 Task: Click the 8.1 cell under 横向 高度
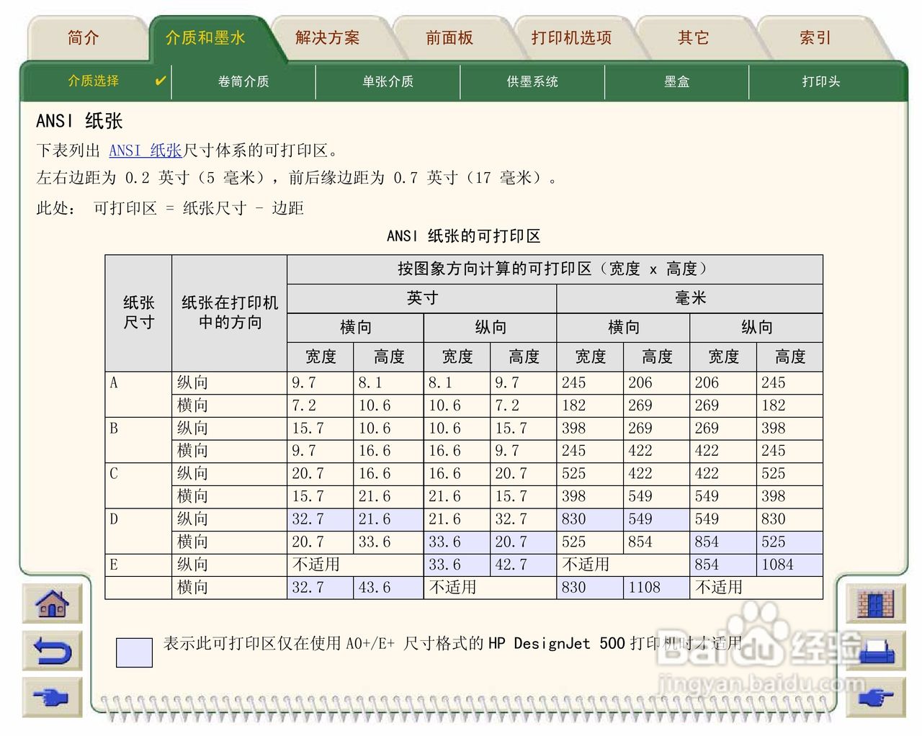[x=388, y=382]
